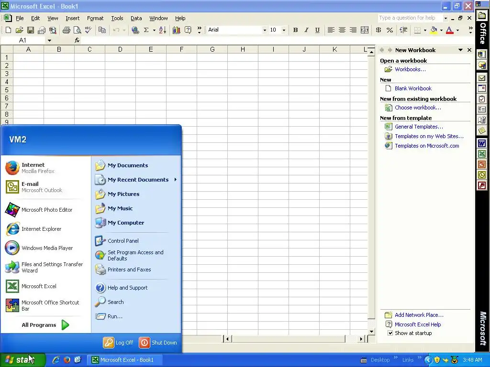Click the Blank Workbook link
Screen dimensions: 490x367
tap(413, 88)
